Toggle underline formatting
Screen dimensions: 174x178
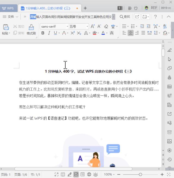(x=55, y=33)
